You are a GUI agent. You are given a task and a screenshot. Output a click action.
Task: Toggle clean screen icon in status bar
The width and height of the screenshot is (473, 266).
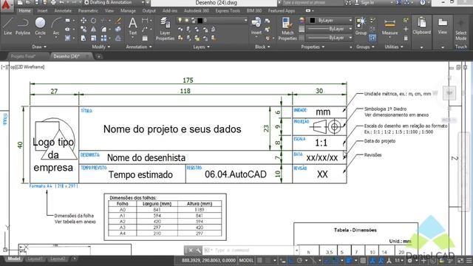coord(460,260)
